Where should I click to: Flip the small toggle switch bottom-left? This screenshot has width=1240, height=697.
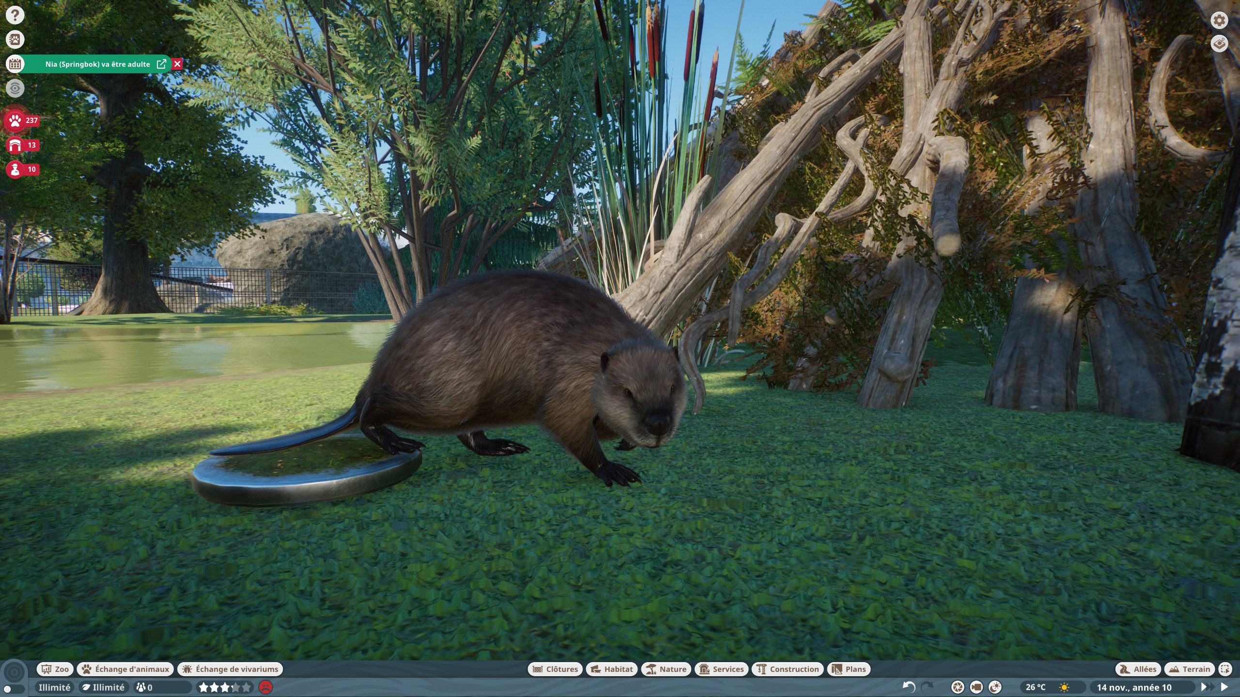point(14,689)
